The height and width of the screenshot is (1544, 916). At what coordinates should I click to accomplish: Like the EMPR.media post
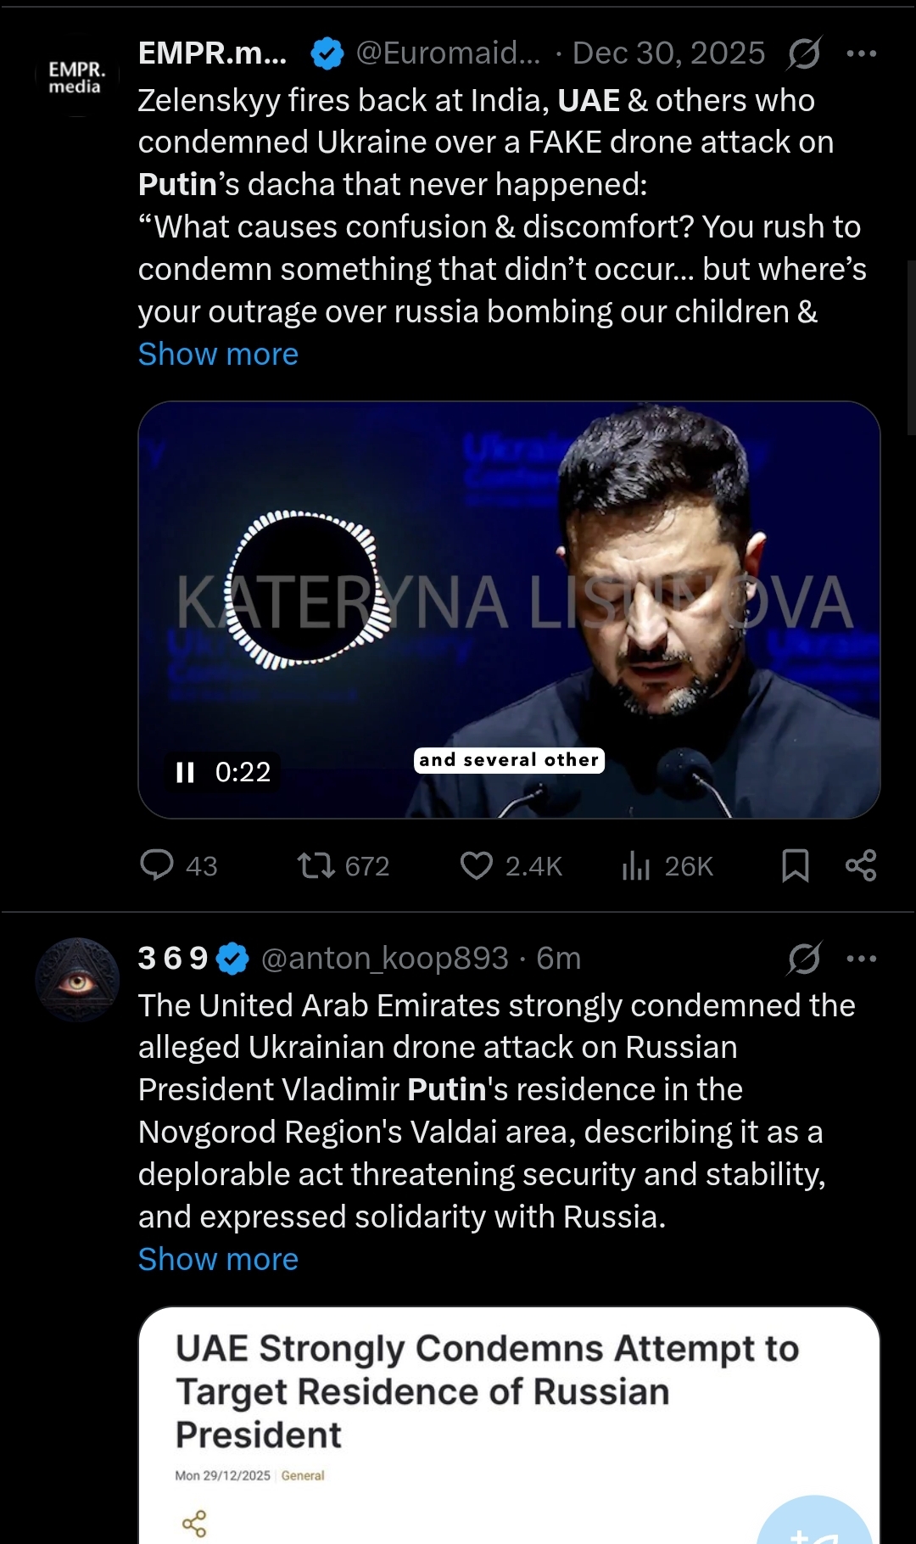pyautogui.click(x=476, y=865)
